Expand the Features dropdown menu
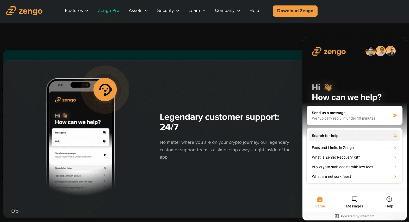 (77, 11)
